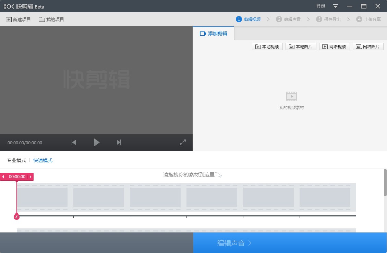
Task: Go to step 4 上传分享
Action: point(368,19)
